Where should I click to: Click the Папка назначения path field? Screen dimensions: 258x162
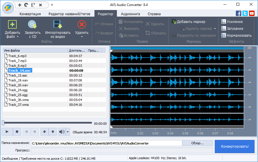107,143
